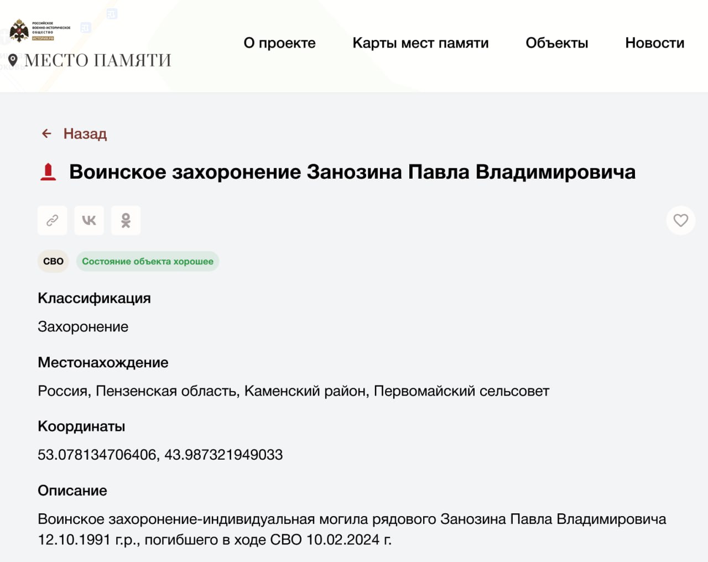Open the О проекте menu item
This screenshot has height=562, width=708.
click(x=279, y=43)
